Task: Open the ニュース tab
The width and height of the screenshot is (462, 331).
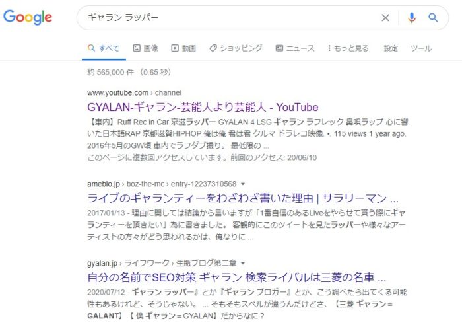Action: tap(295, 48)
